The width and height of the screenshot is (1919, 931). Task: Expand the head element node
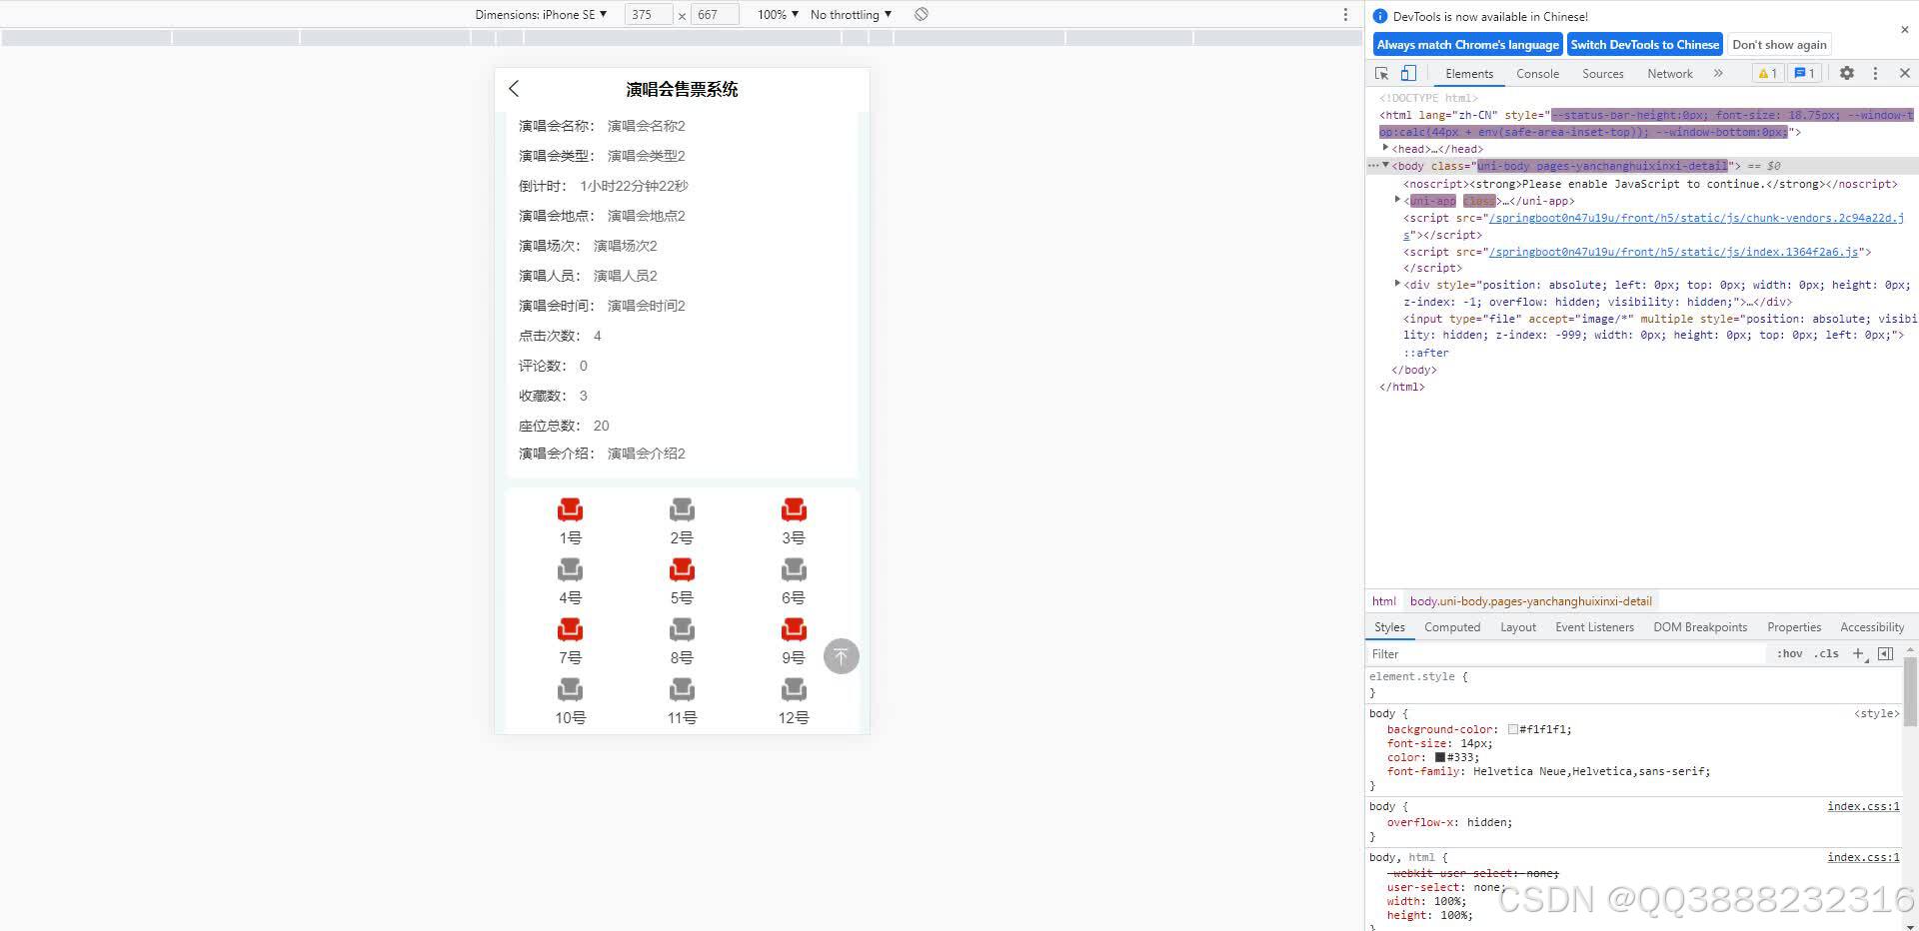click(x=1386, y=148)
